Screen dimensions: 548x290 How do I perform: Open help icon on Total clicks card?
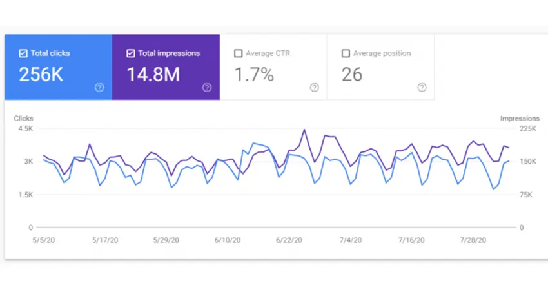pos(99,88)
